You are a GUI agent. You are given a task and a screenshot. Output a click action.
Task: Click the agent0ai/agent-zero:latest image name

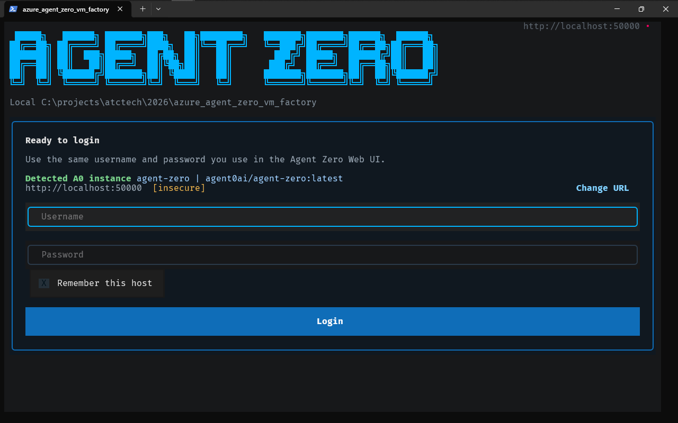pos(274,179)
